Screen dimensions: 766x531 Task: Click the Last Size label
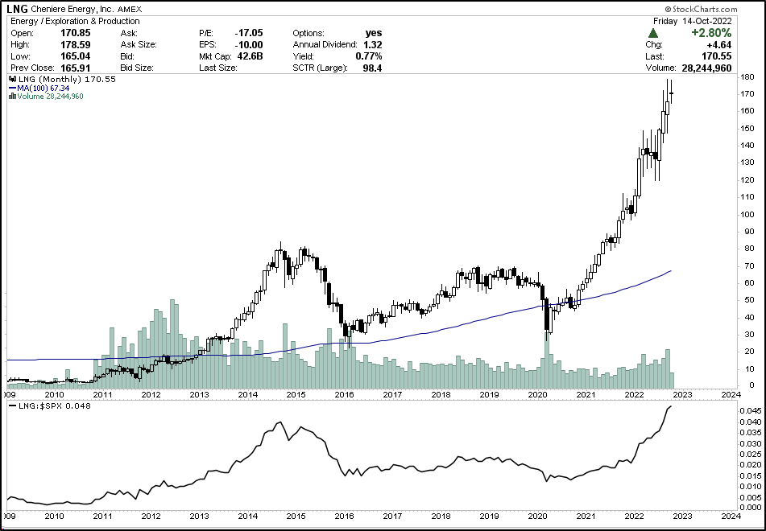(218, 68)
